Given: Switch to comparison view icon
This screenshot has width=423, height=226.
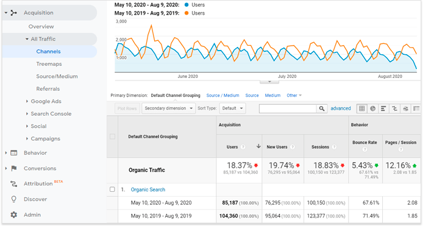Looking at the screenshot, I should click(394, 108).
